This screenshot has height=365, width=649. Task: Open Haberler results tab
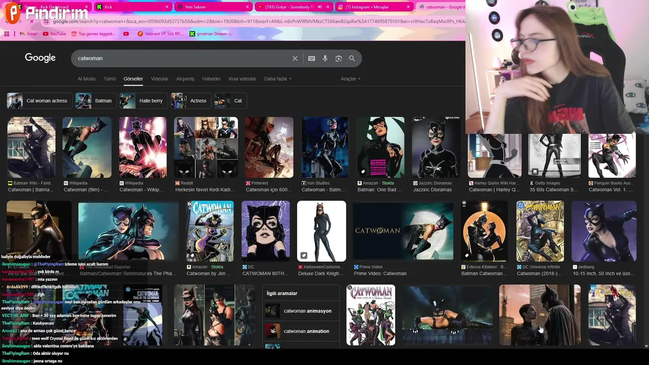[211, 79]
